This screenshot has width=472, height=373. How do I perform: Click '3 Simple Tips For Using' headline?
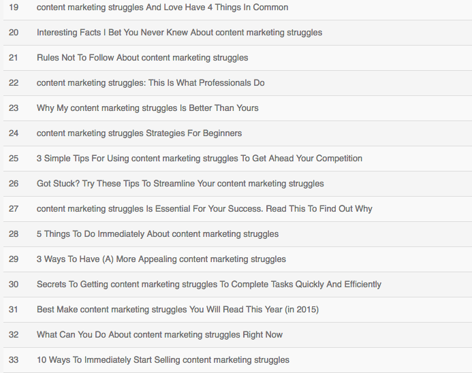[199, 159]
